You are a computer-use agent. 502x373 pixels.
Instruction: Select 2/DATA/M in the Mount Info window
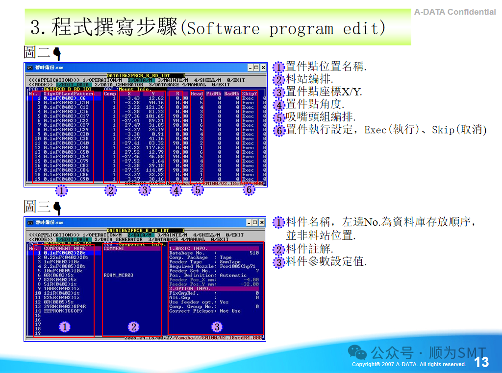coord(141,80)
